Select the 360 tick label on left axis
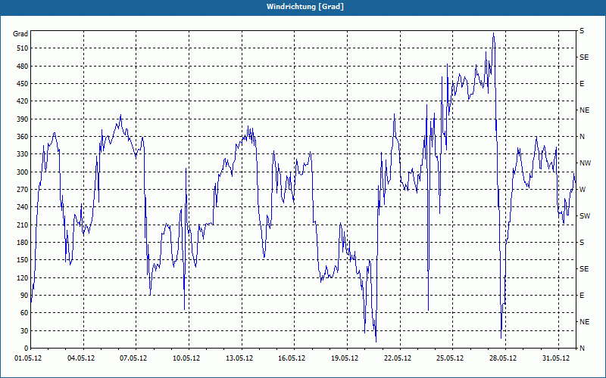 23,137
